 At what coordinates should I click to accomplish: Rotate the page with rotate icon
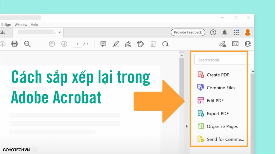(x=165, y=44)
